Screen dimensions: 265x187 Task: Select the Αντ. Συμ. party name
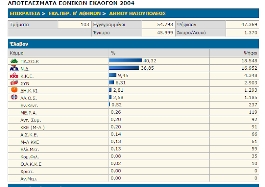pos(31,120)
